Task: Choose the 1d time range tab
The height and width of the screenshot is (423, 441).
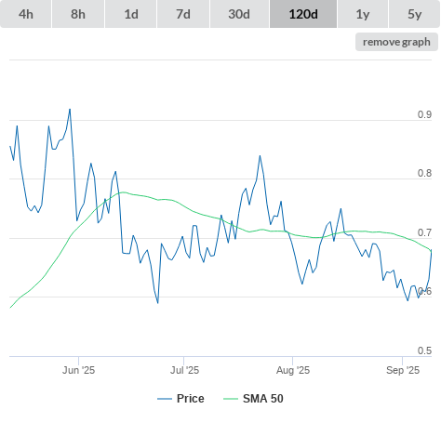Action: (131, 14)
